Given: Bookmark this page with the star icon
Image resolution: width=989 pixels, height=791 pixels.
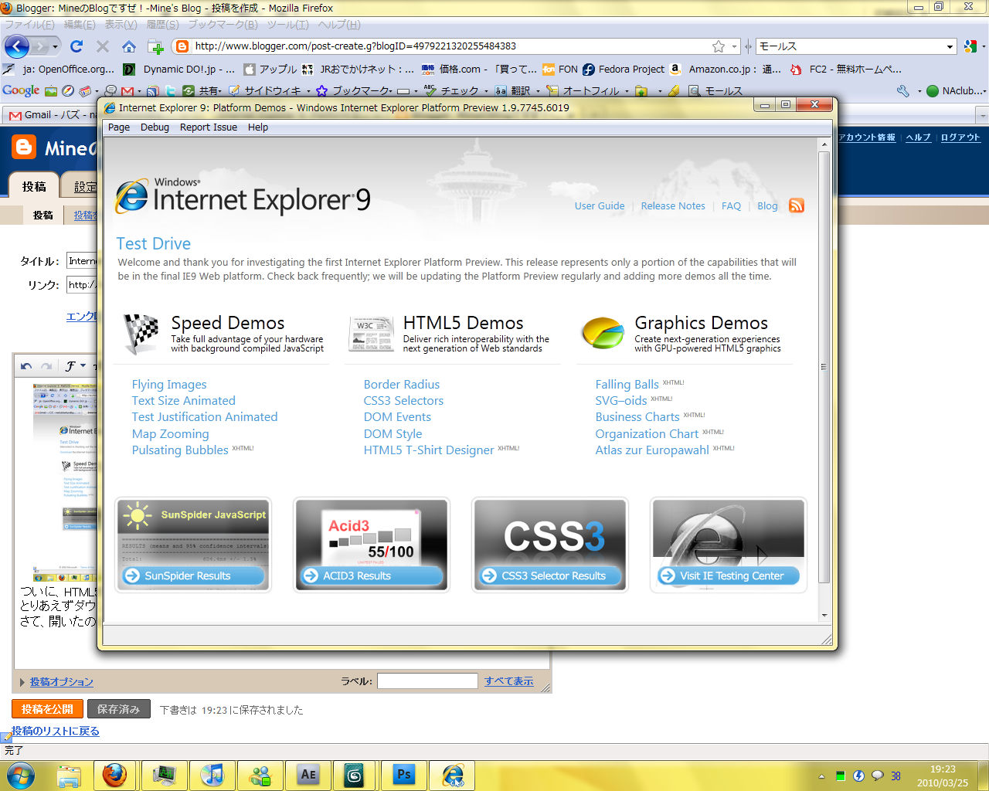Looking at the screenshot, I should (719, 46).
